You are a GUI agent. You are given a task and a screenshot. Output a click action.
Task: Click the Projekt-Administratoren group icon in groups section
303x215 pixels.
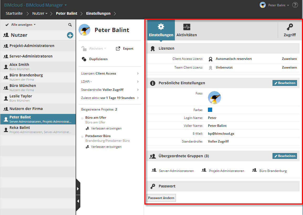[204, 170]
